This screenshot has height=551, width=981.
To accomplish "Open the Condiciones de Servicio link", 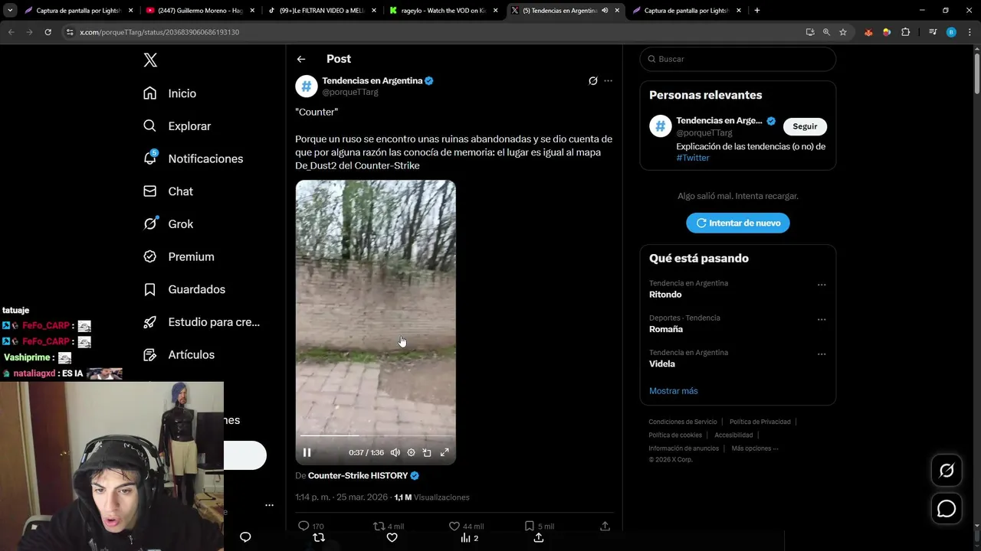I will (683, 422).
